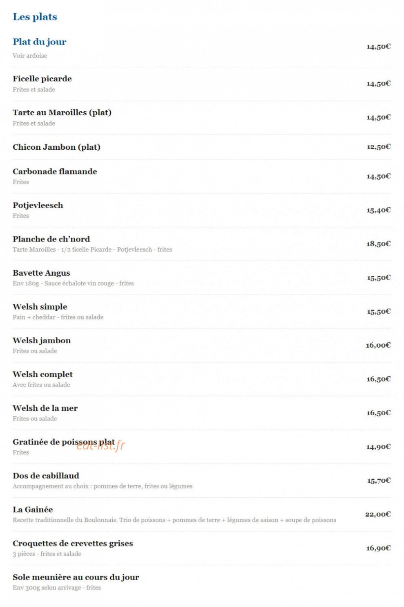Click the La Gainée dish name
This screenshot has height=607, width=404.
pos(33,510)
